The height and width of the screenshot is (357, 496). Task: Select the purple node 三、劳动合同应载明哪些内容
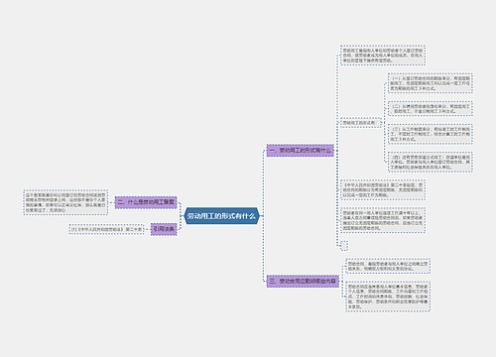[303, 281]
